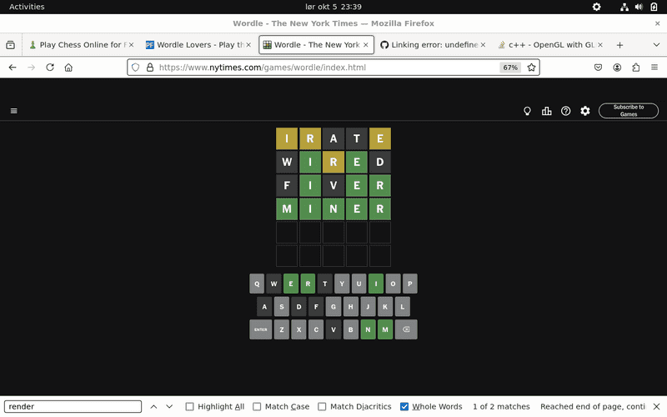The height and width of the screenshot is (417, 667).
Task: Click the Subscribe to Games button
Action: click(629, 111)
